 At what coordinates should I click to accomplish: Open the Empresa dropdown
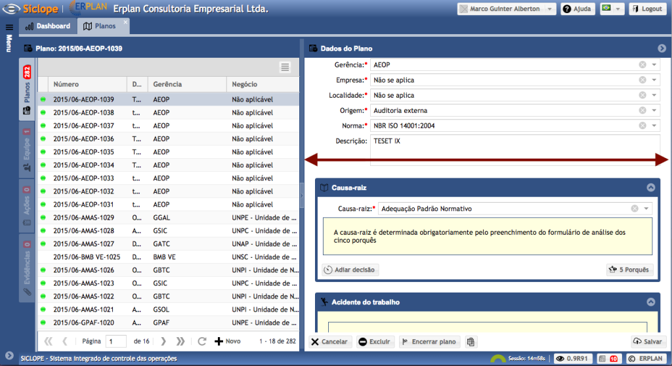click(x=654, y=80)
